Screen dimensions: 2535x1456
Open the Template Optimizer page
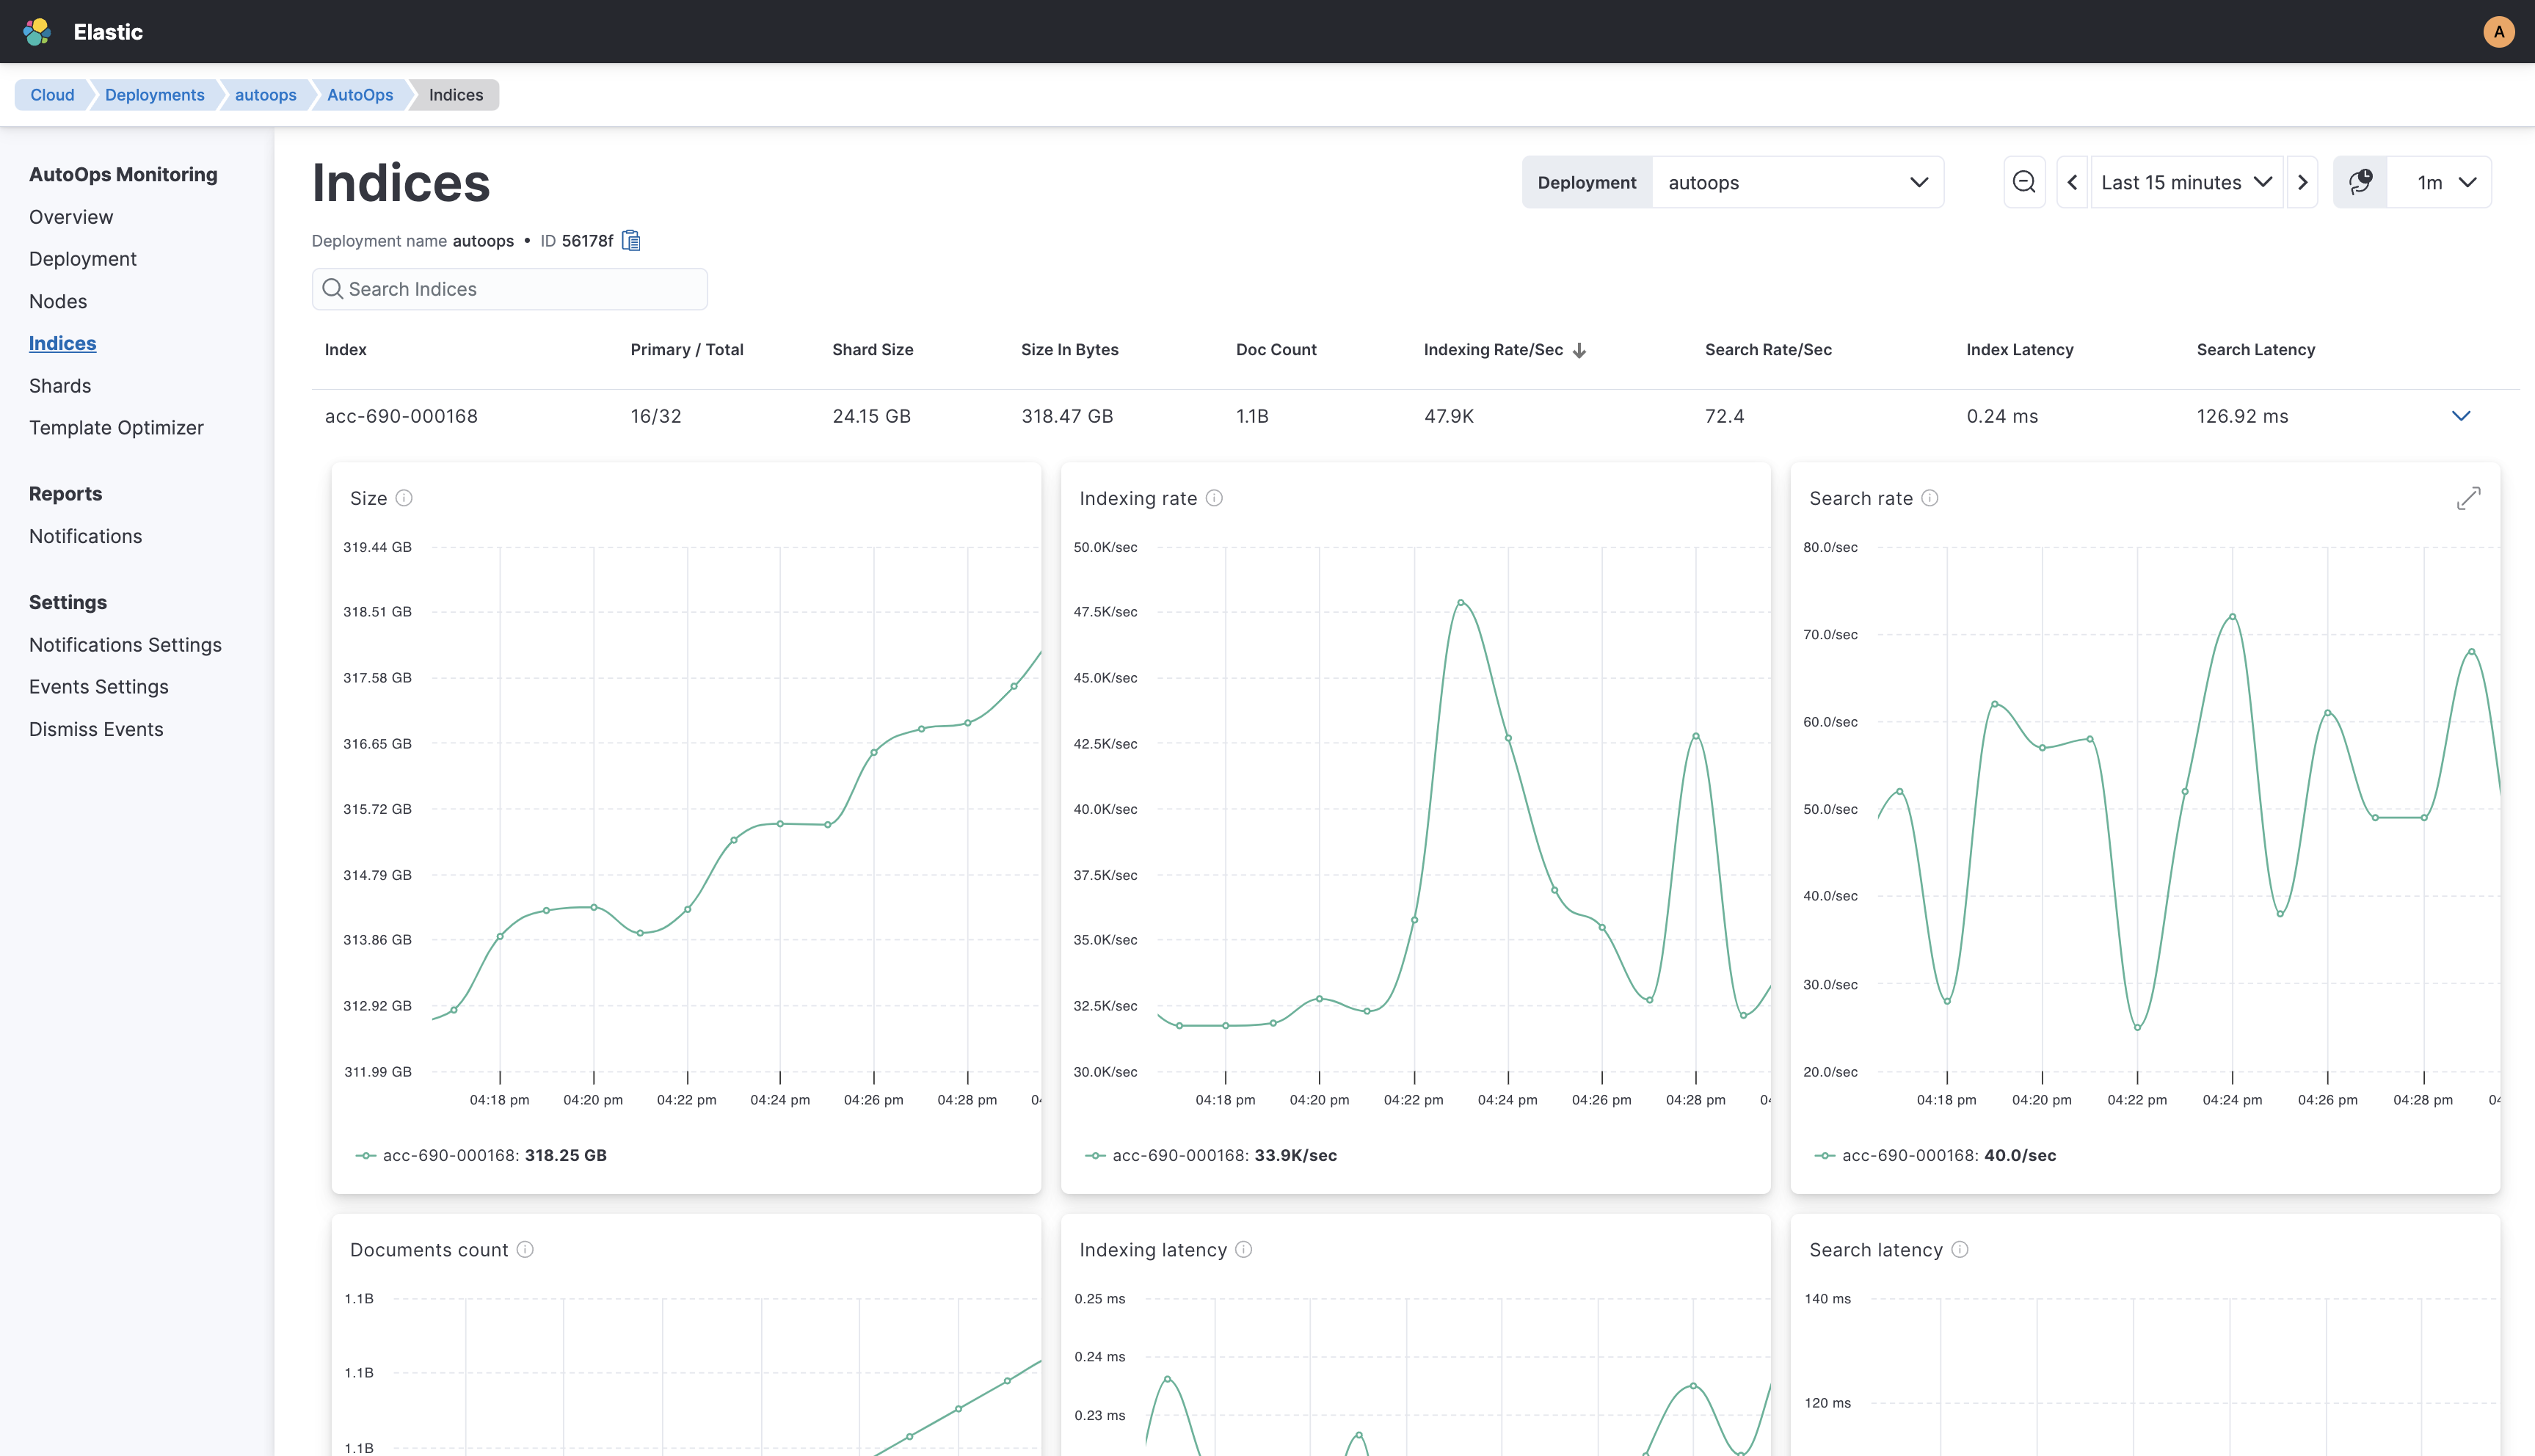[116, 427]
